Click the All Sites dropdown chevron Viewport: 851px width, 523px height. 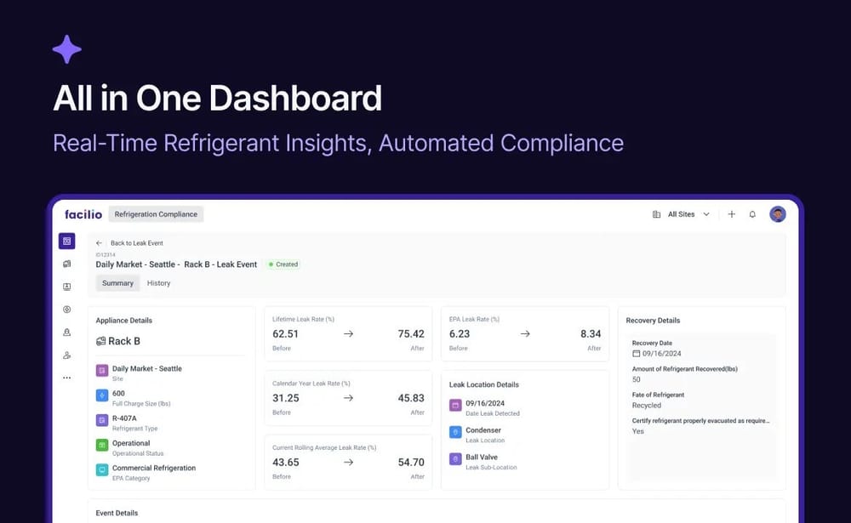point(706,214)
